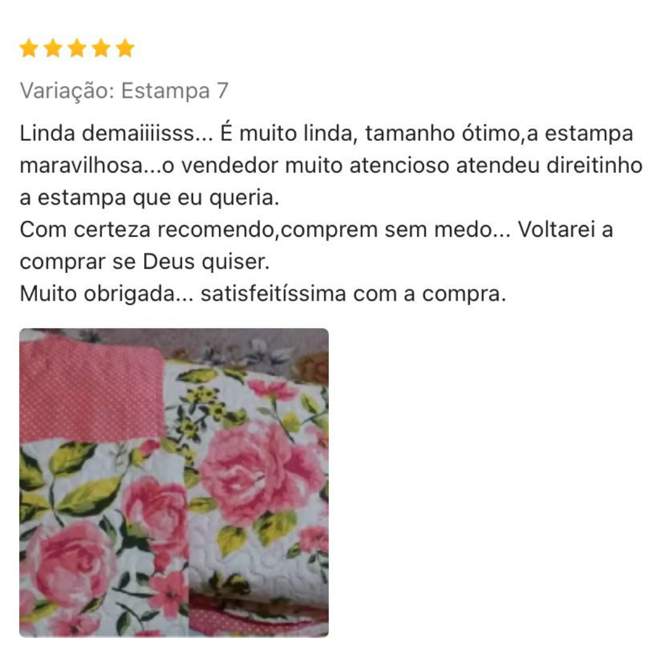This screenshot has height=664, width=664.
Task: Tap the third rating star
Action: pyautogui.click(x=77, y=48)
